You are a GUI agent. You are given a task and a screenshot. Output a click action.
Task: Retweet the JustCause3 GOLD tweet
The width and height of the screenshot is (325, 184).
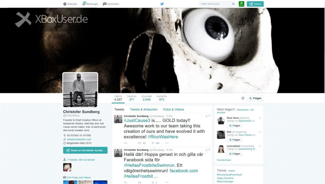coord(139,143)
